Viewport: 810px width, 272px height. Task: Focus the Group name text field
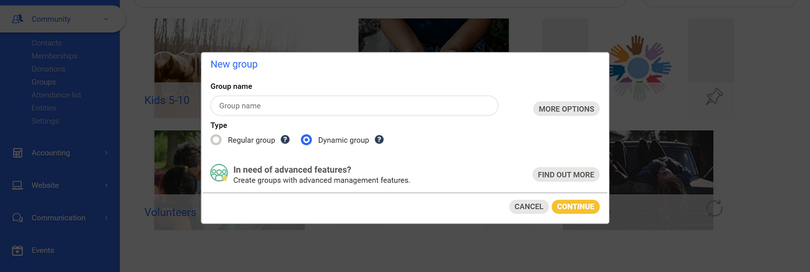point(354,106)
